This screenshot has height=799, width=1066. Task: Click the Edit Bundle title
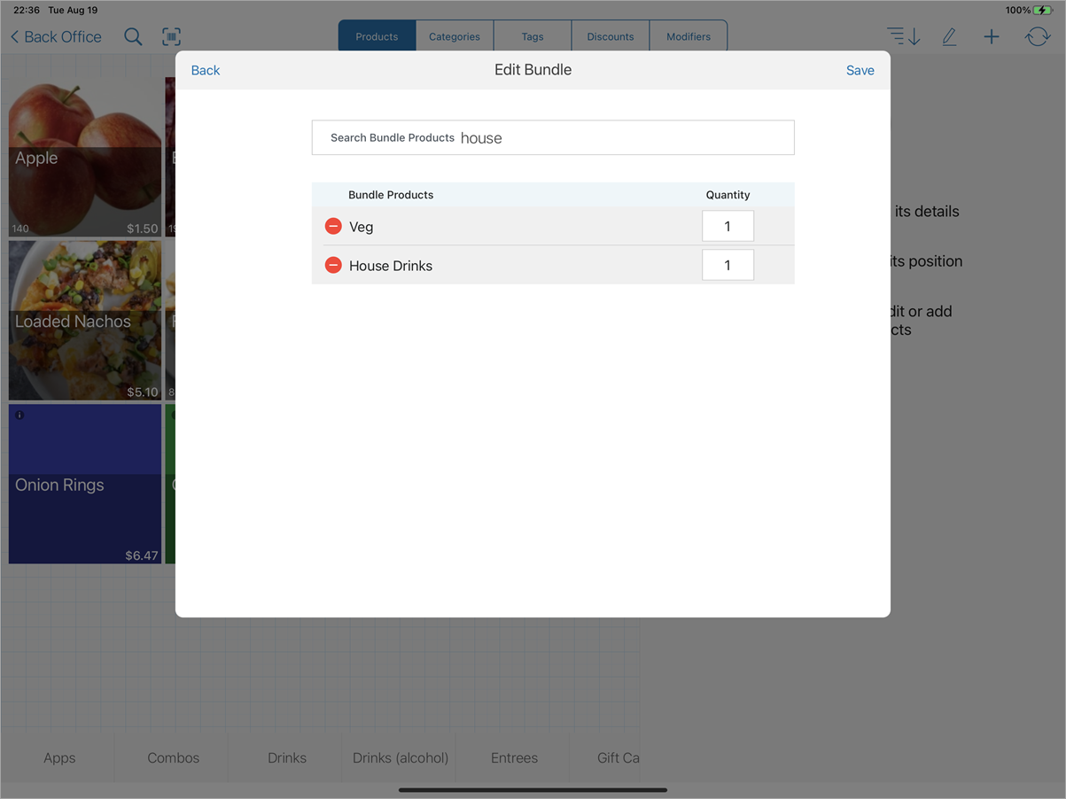coord(533,70)
